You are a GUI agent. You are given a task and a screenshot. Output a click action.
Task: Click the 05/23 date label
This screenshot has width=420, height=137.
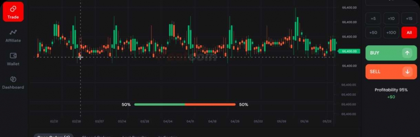(x=327, y=122)
